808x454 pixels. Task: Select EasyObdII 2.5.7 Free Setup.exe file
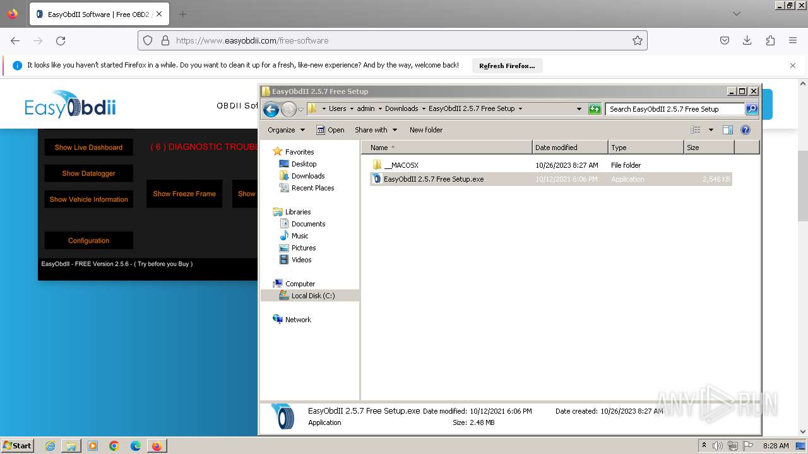click(x=434, y=179)
